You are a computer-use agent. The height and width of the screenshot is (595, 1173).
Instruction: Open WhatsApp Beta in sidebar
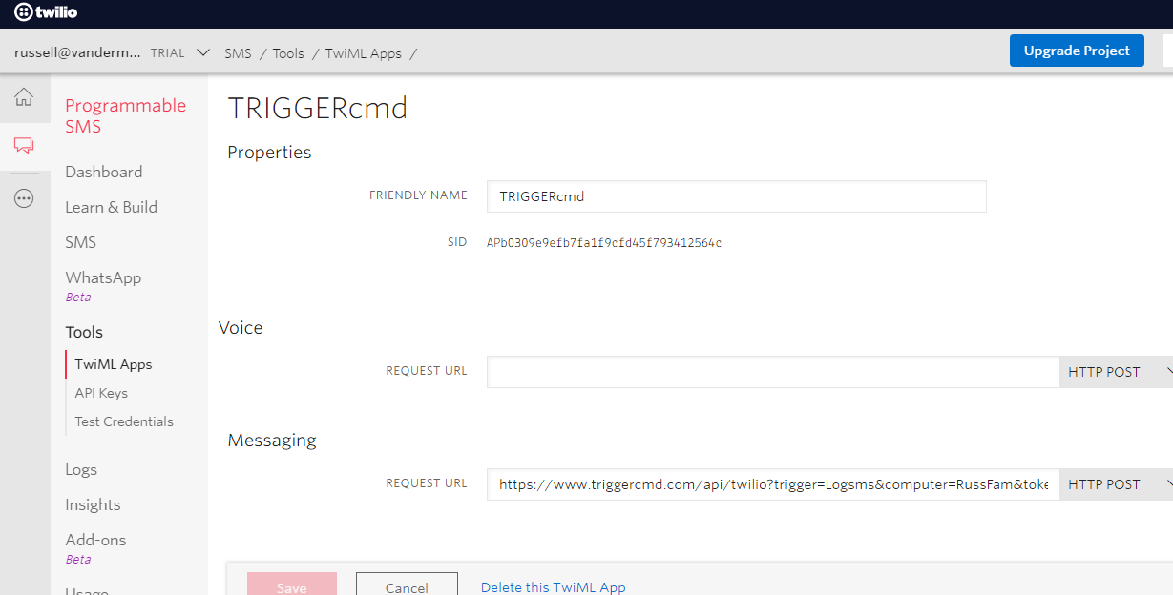point(103,285)
